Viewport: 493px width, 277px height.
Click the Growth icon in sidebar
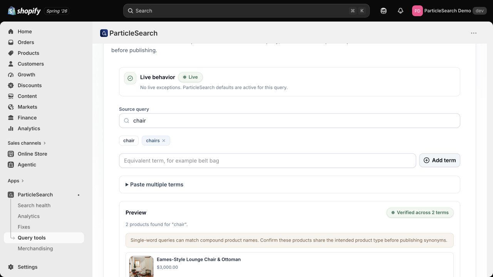point(11,75)
